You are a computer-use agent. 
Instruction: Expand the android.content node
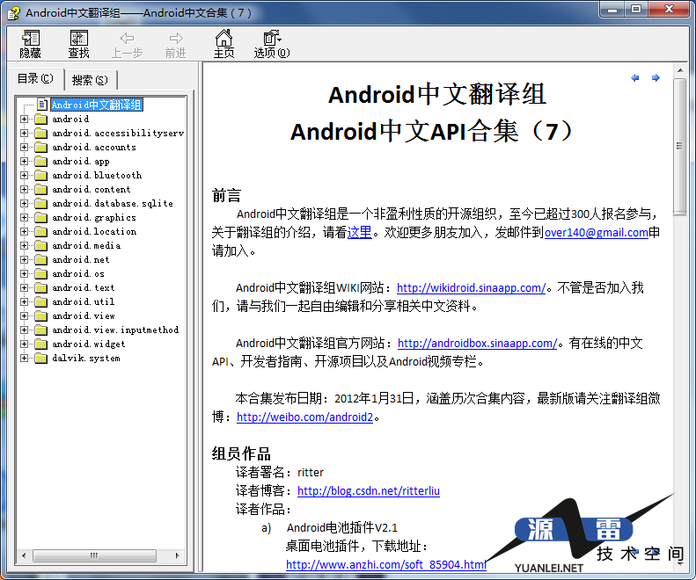coord(24,189)
